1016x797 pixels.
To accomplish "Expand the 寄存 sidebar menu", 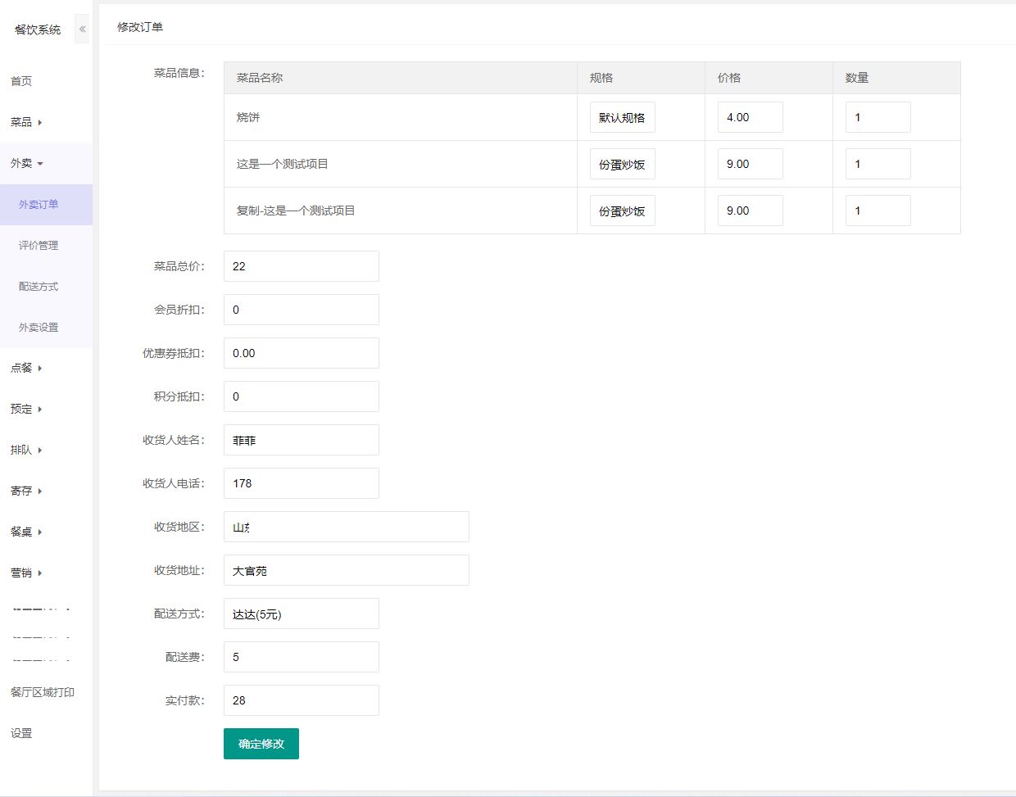I will coord(26,491).
